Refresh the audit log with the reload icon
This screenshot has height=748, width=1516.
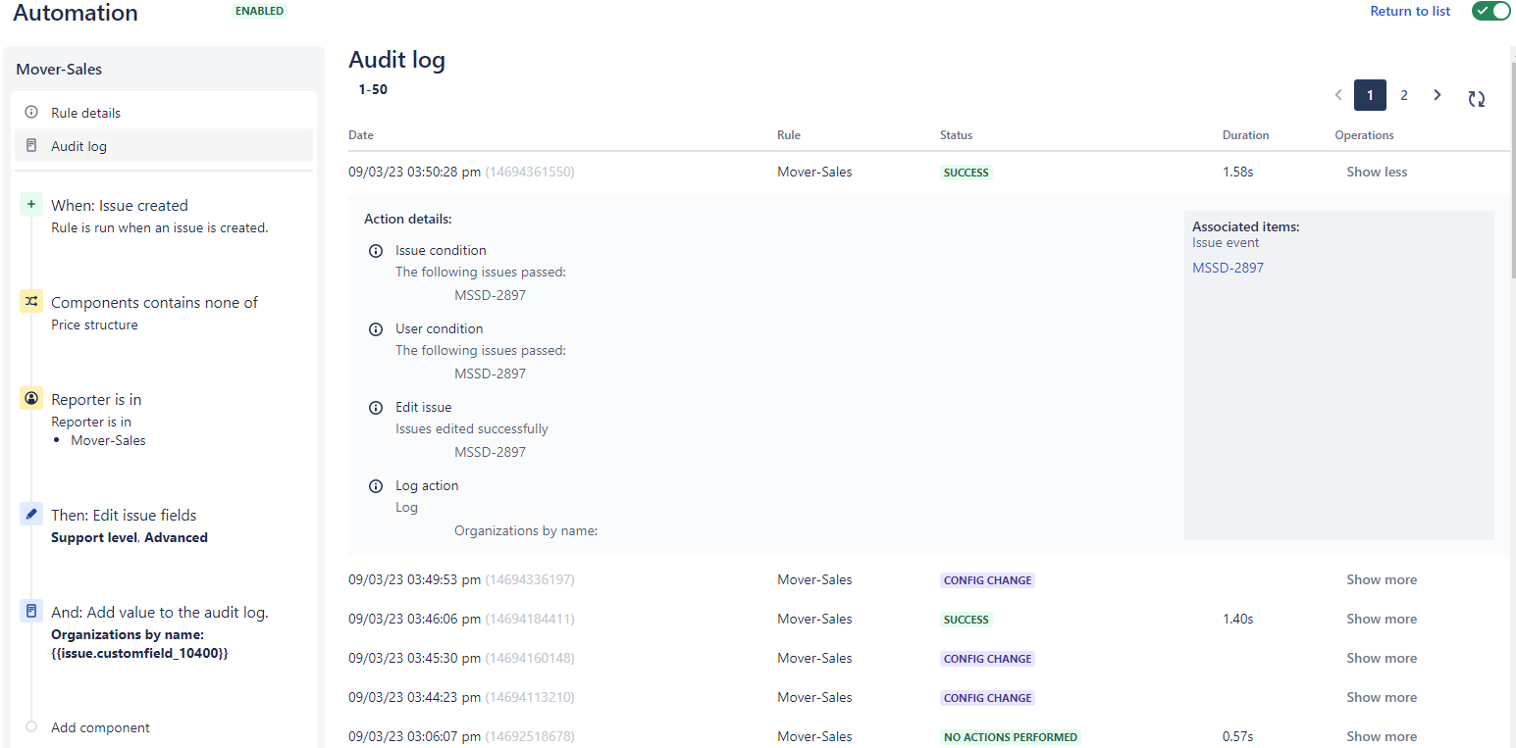1477,98
